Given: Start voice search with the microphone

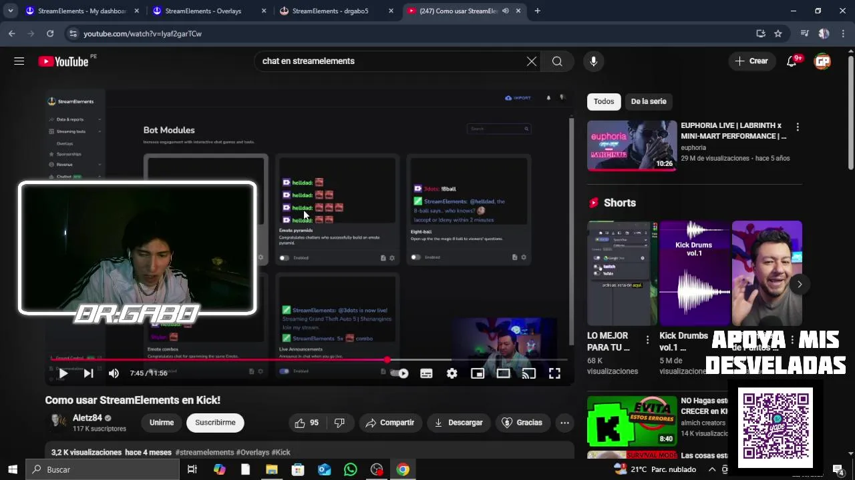Looking at the screenshot, I should point(593,61).
